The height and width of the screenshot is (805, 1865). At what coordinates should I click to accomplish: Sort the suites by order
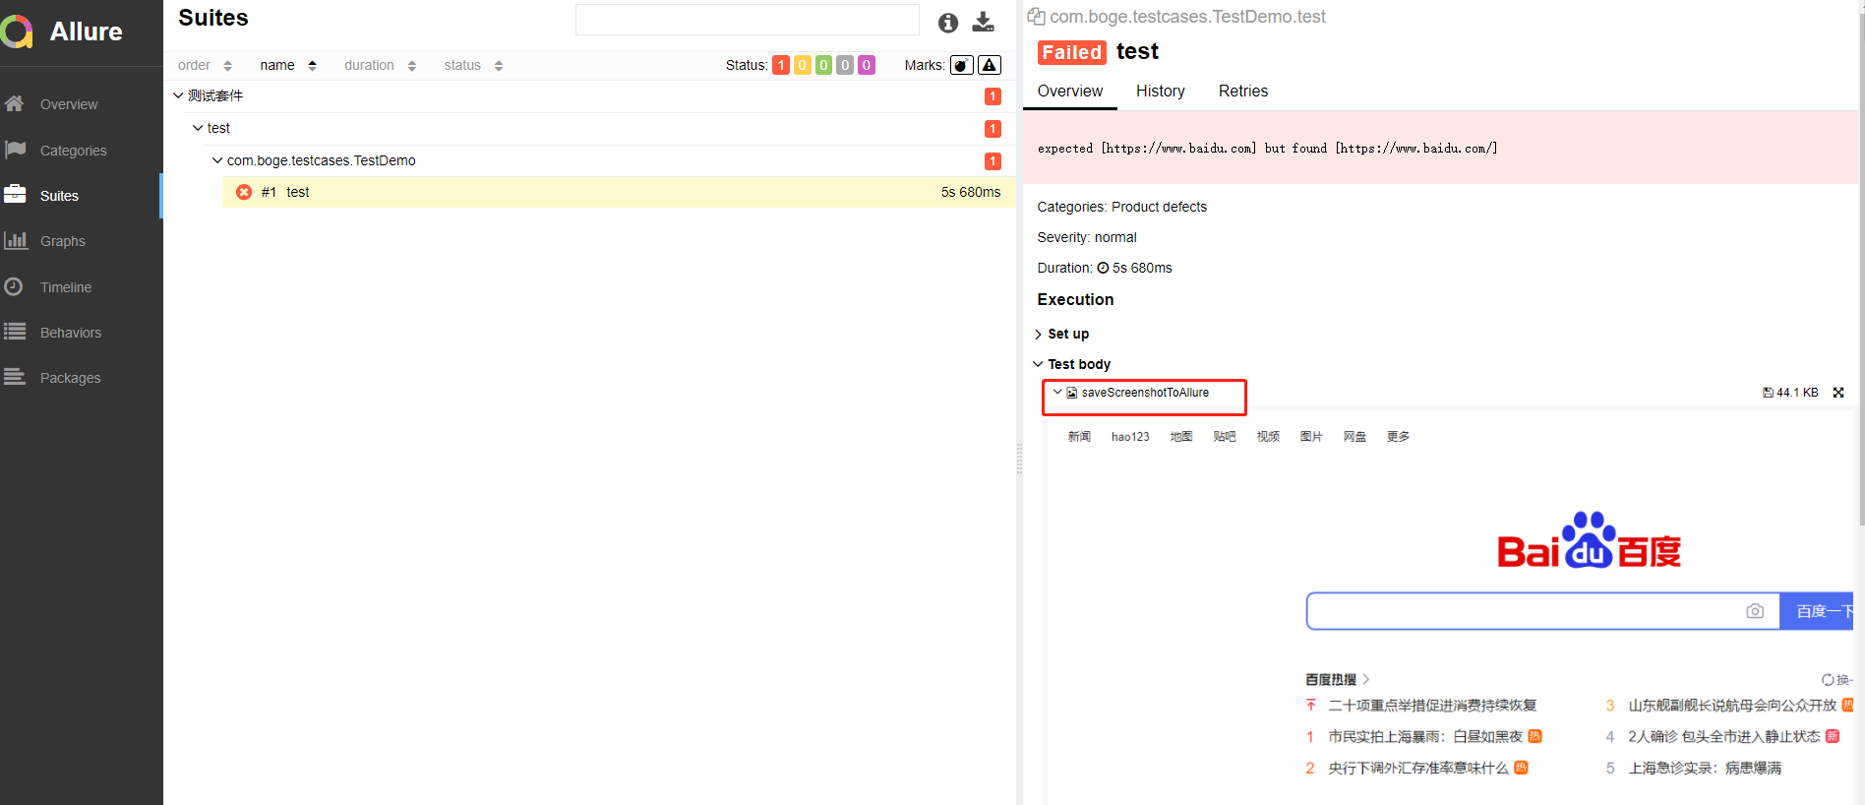click(205, 65)
